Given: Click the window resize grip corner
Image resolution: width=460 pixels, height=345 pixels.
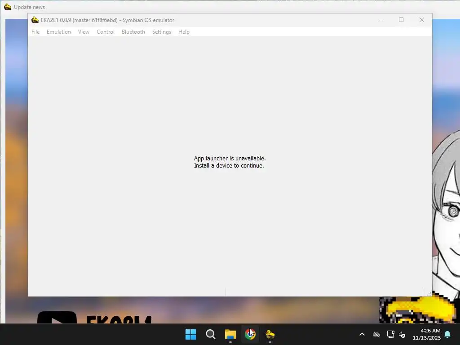Looking at the screenshot, I should [429, 293].
